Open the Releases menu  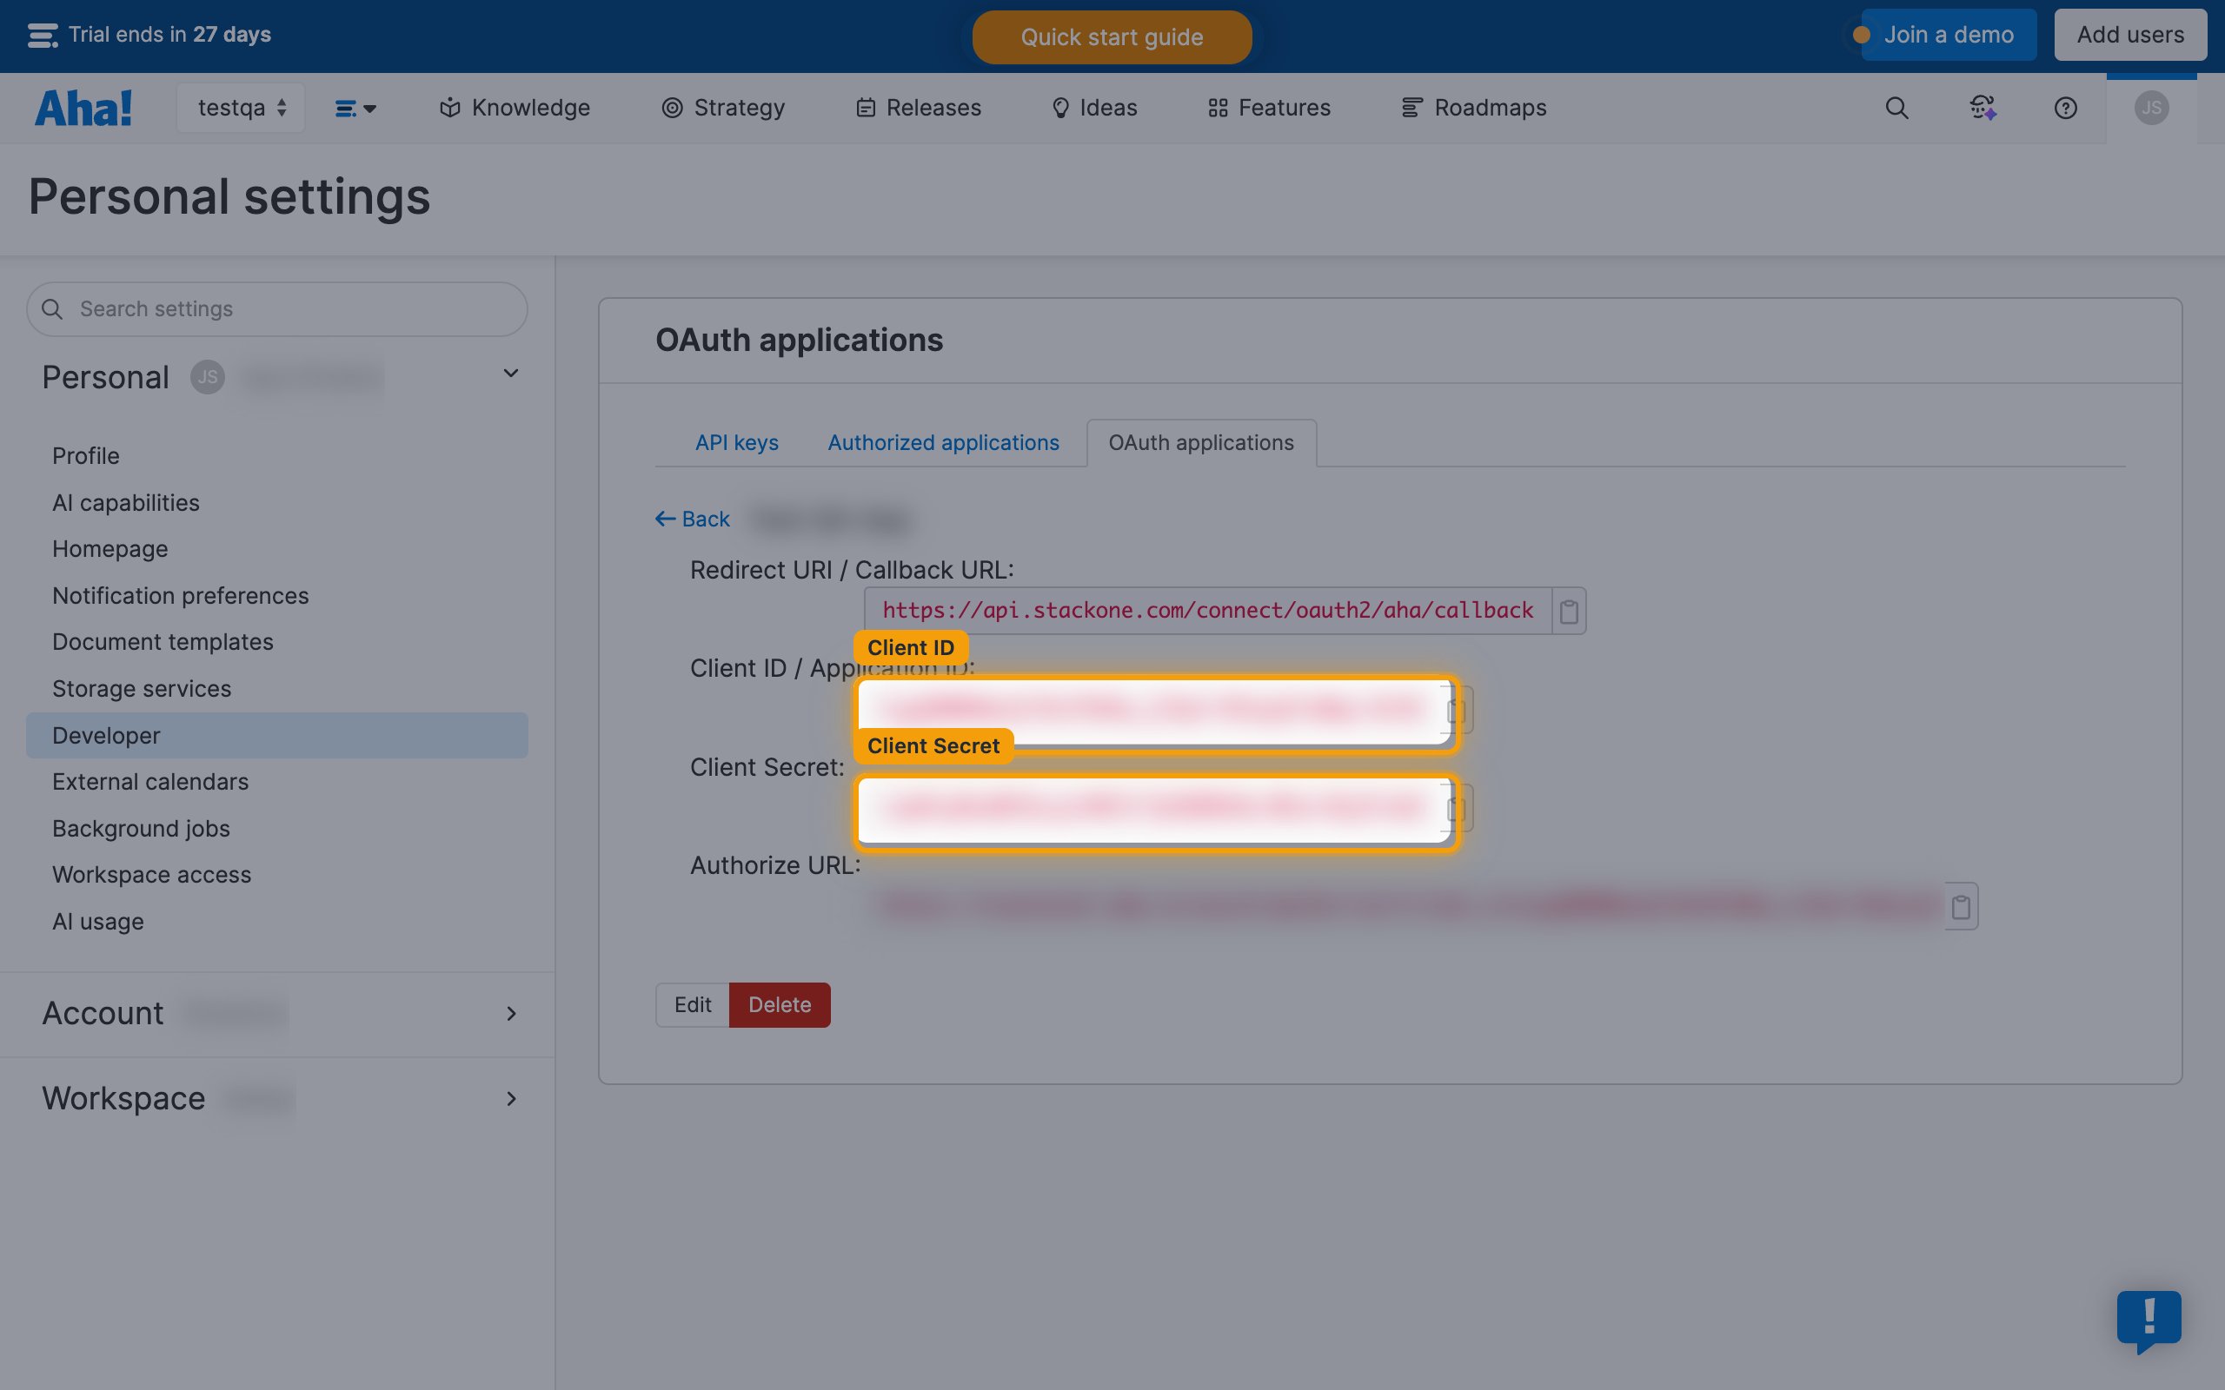pos(919,108)
